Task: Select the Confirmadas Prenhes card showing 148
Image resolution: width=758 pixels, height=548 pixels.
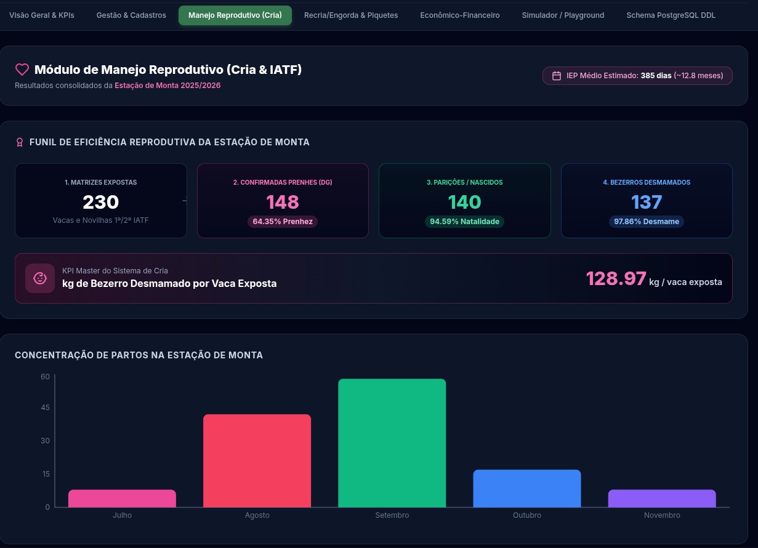Action: (283, 201)
